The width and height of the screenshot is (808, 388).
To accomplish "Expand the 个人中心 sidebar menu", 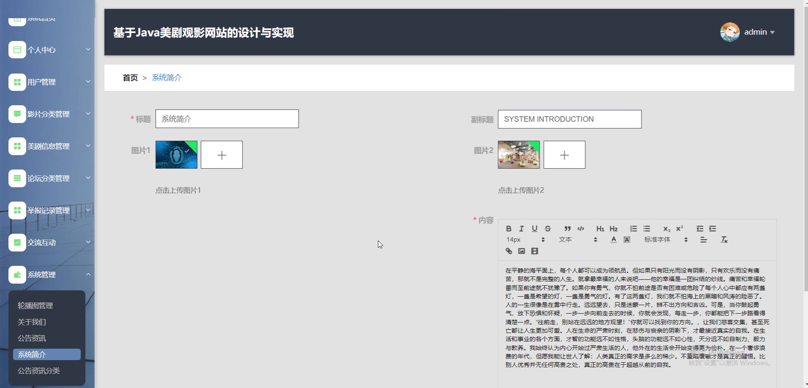I will (47, 50).
